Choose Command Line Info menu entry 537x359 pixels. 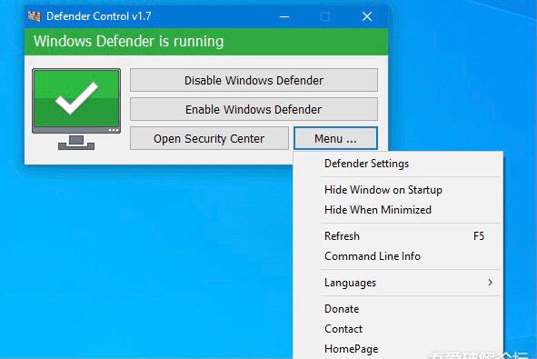pos(398,256)
